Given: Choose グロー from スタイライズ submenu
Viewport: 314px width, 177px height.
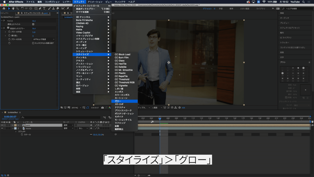Looking at the screenshot, I should (x=125, y=101).
